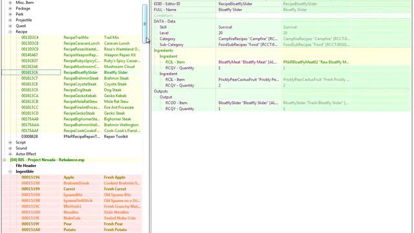
Task: Expand the Projectile tree node
Action: pos(10,20)
